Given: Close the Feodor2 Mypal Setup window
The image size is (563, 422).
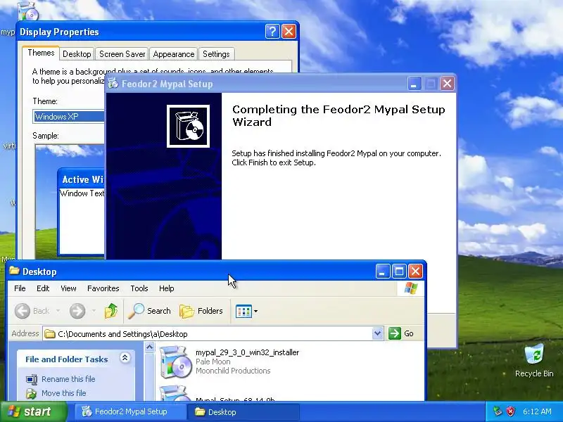Looking at the screenshot, I should (447, 84).
